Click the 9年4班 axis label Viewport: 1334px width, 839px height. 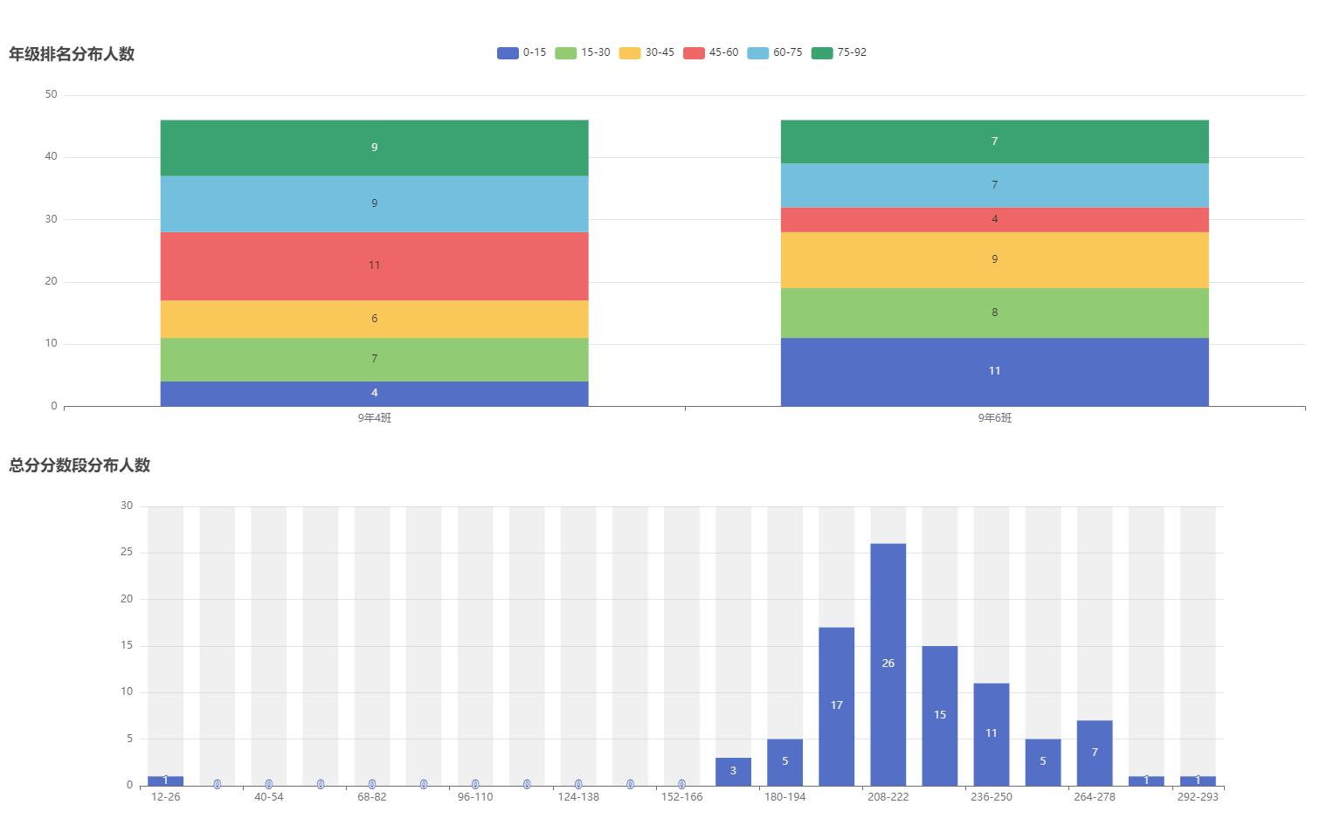point(374,418)
